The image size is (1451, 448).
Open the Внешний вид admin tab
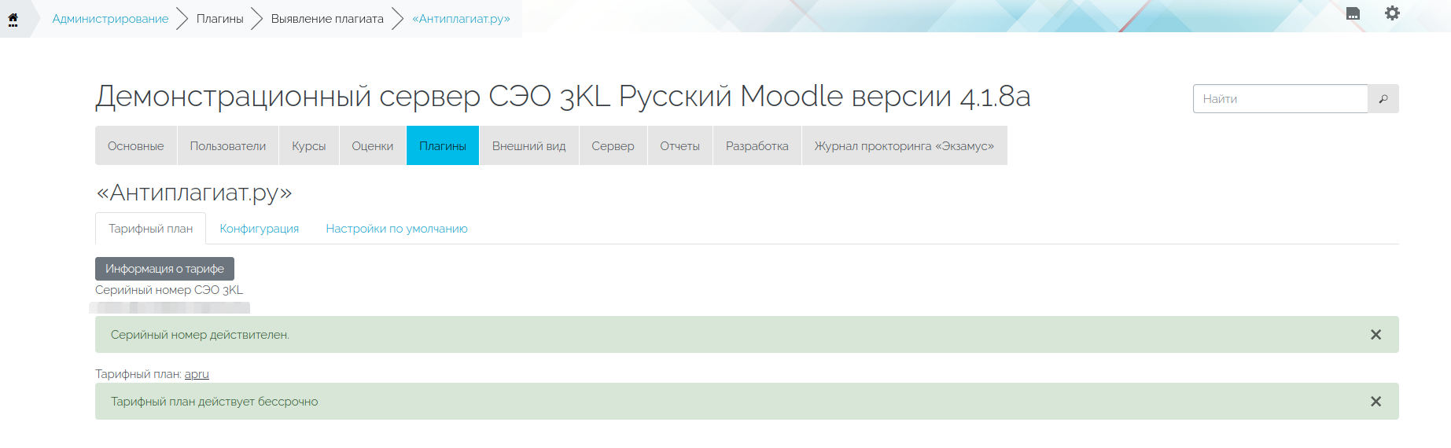pos(529,145)
